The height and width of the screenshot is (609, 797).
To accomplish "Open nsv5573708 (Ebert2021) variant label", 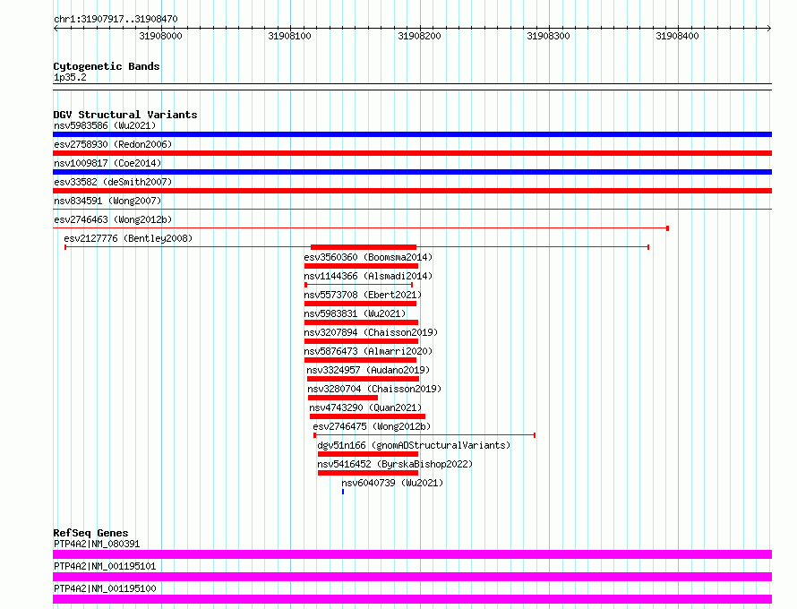I will click(363, 295).
